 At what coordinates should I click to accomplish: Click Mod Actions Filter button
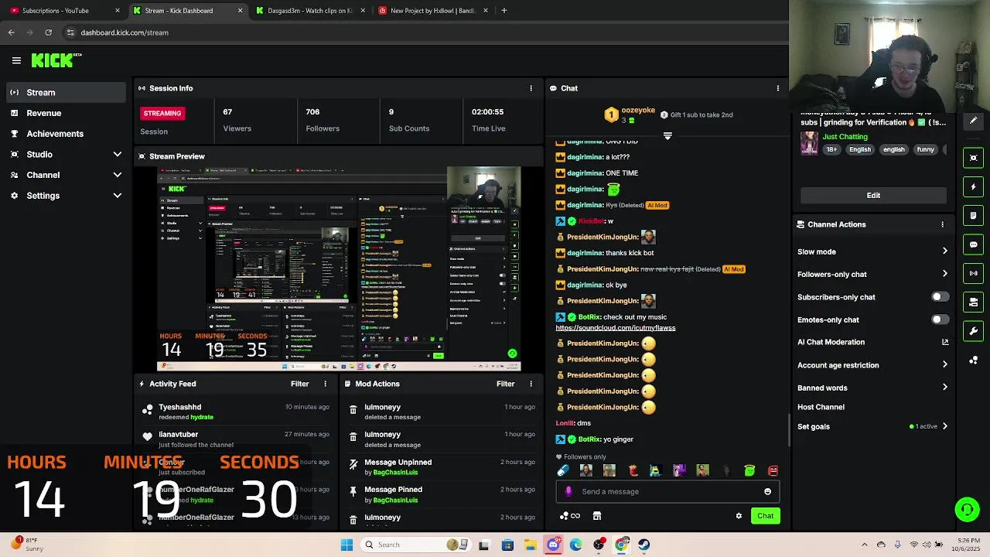click(505, 384)
